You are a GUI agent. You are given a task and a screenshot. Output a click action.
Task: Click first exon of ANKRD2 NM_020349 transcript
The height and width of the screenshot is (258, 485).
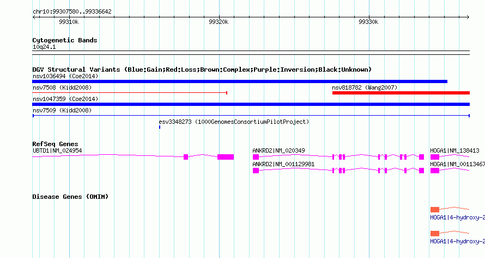coord(256,157)
